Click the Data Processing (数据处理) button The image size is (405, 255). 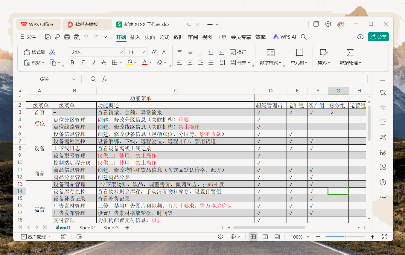click(x=350, y=57)
